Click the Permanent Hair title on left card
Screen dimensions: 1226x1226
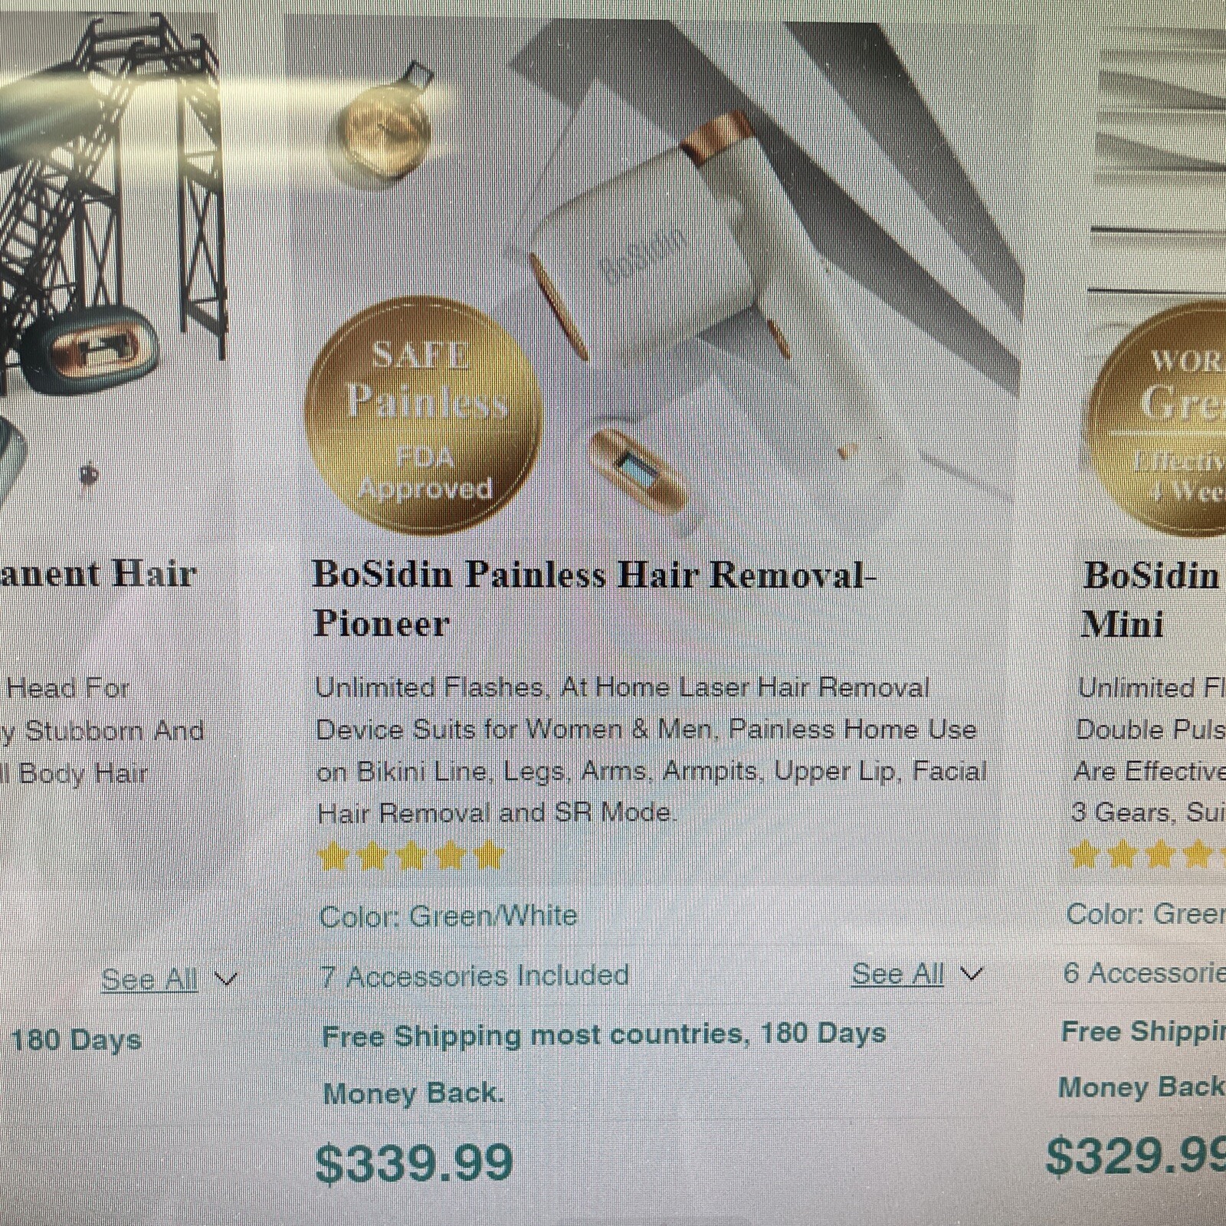point(98,573)
